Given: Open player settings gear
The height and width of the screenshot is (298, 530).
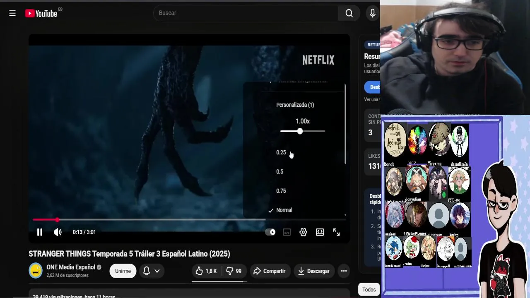Looking at the screenshot, I should point(304,232).
